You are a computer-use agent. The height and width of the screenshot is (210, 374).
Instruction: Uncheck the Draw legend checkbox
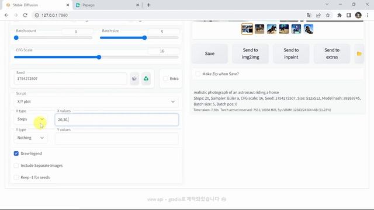click(16, 153)
